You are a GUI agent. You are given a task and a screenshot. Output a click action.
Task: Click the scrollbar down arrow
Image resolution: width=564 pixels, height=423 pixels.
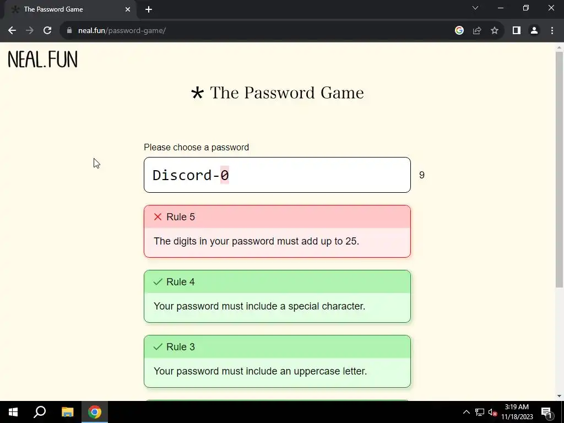(x=559, y=396)
